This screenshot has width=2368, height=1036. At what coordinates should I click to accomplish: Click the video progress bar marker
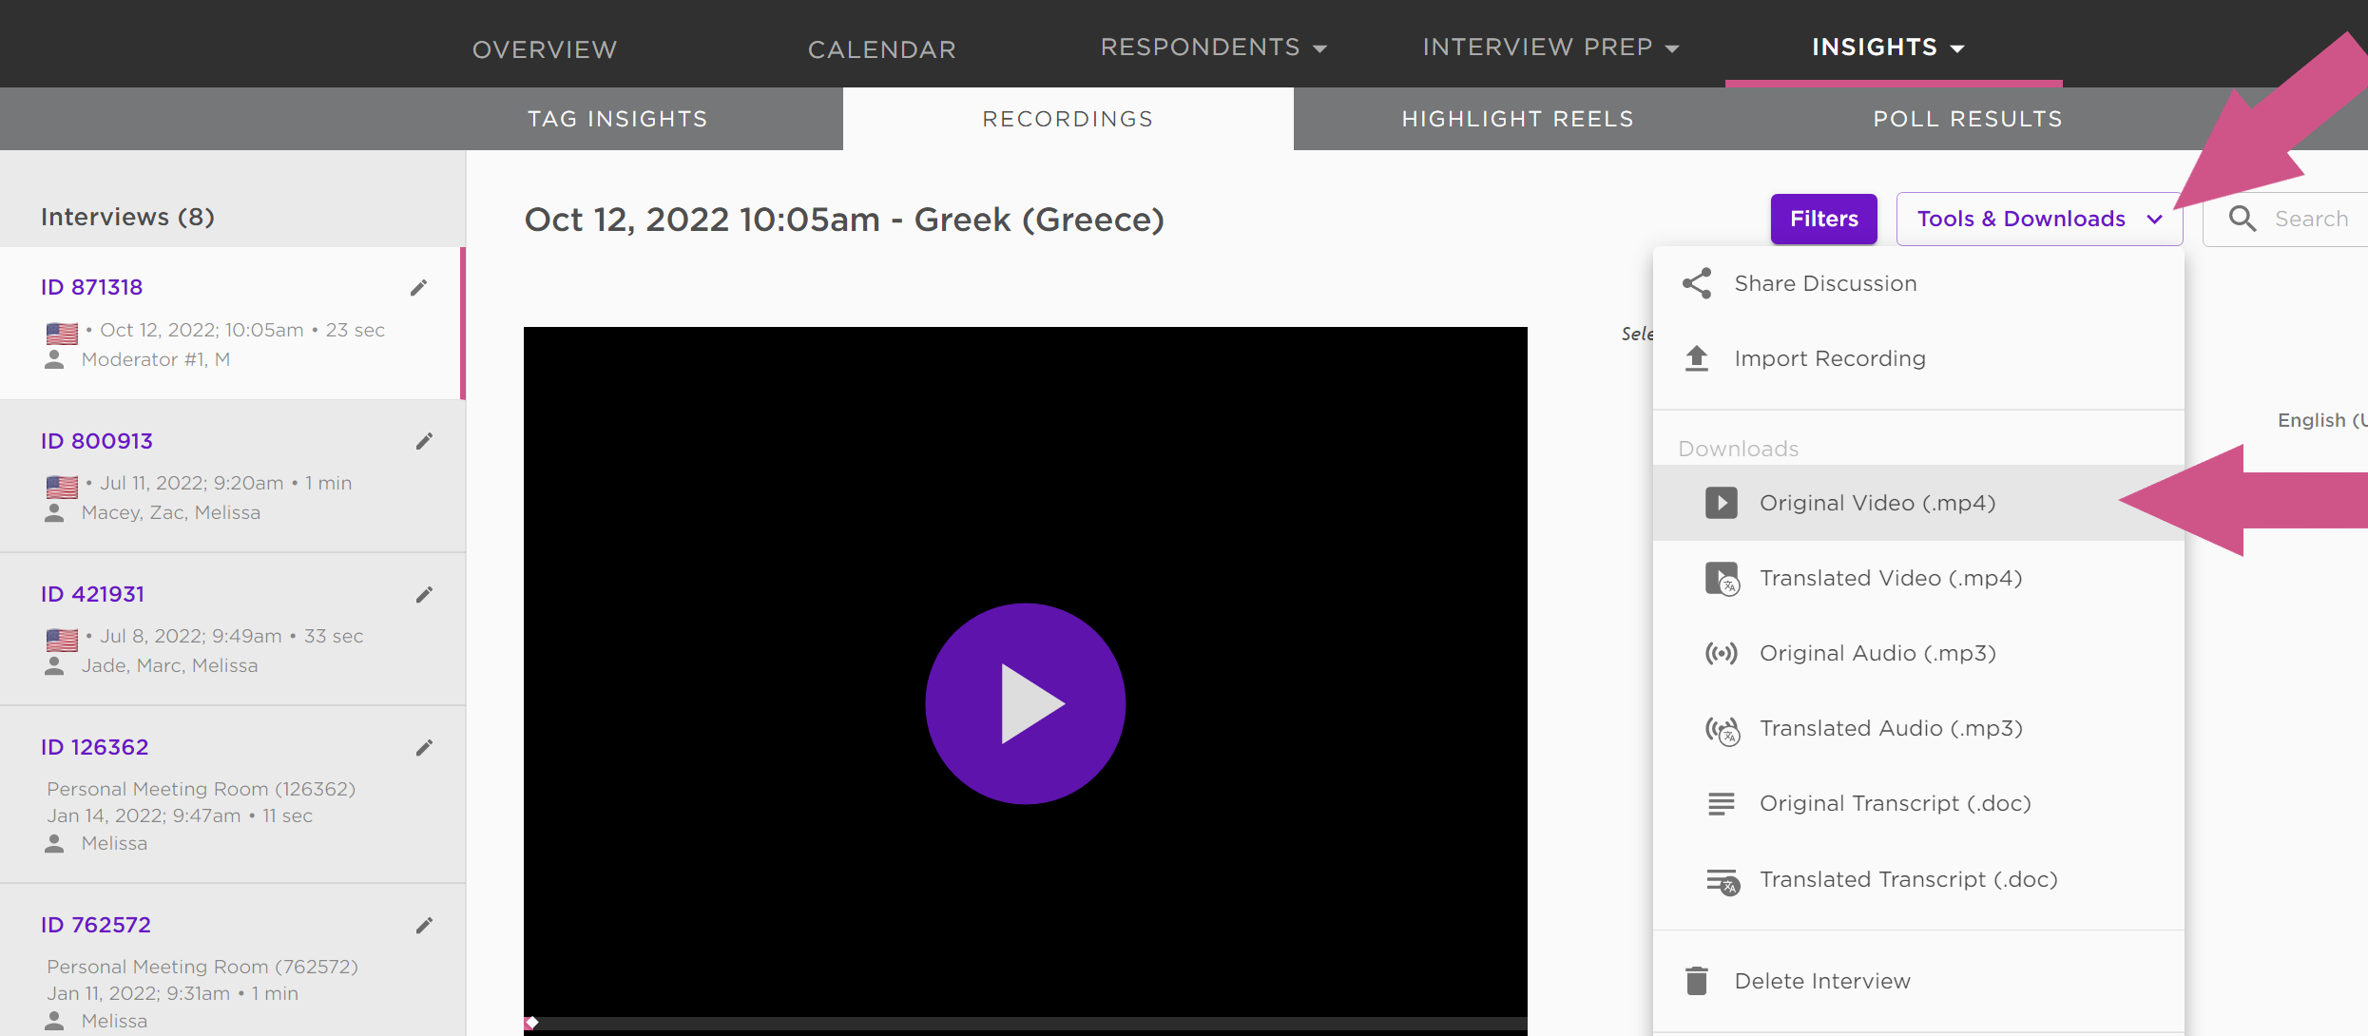532,1023
